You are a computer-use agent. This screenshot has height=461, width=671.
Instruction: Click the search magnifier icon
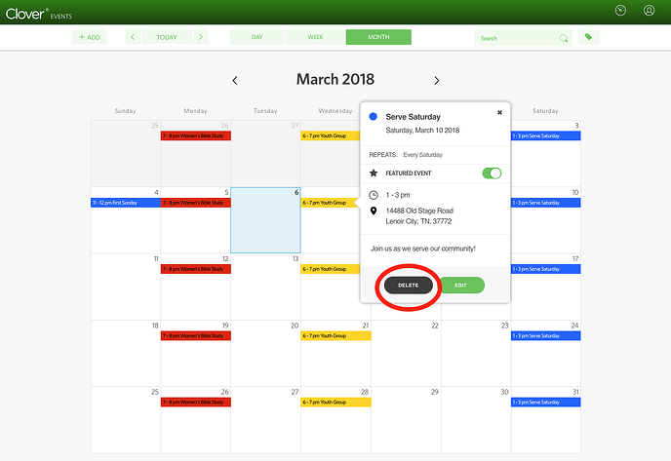click(564, 38)
